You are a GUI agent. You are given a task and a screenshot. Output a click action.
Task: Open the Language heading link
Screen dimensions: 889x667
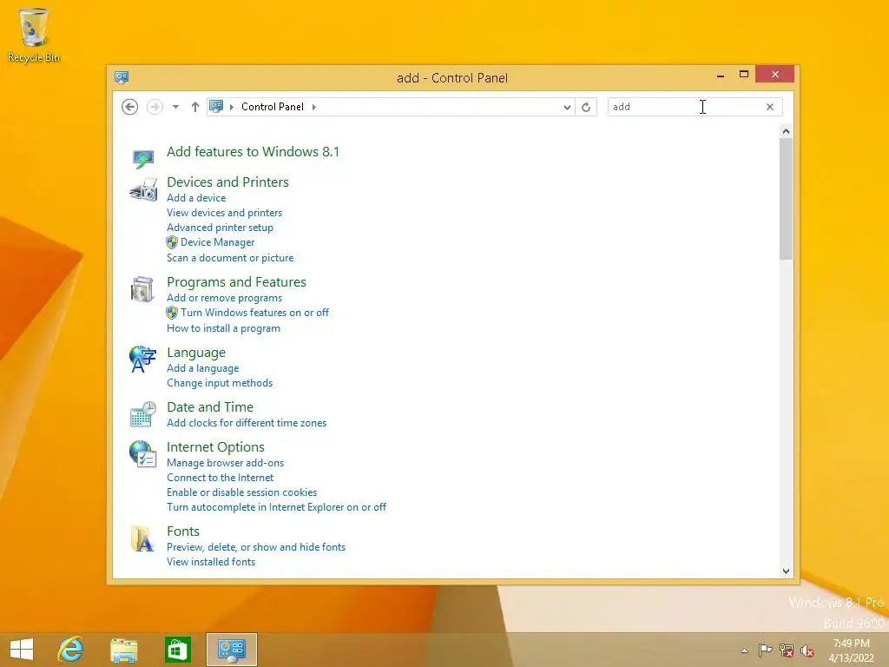coord(196,353)
